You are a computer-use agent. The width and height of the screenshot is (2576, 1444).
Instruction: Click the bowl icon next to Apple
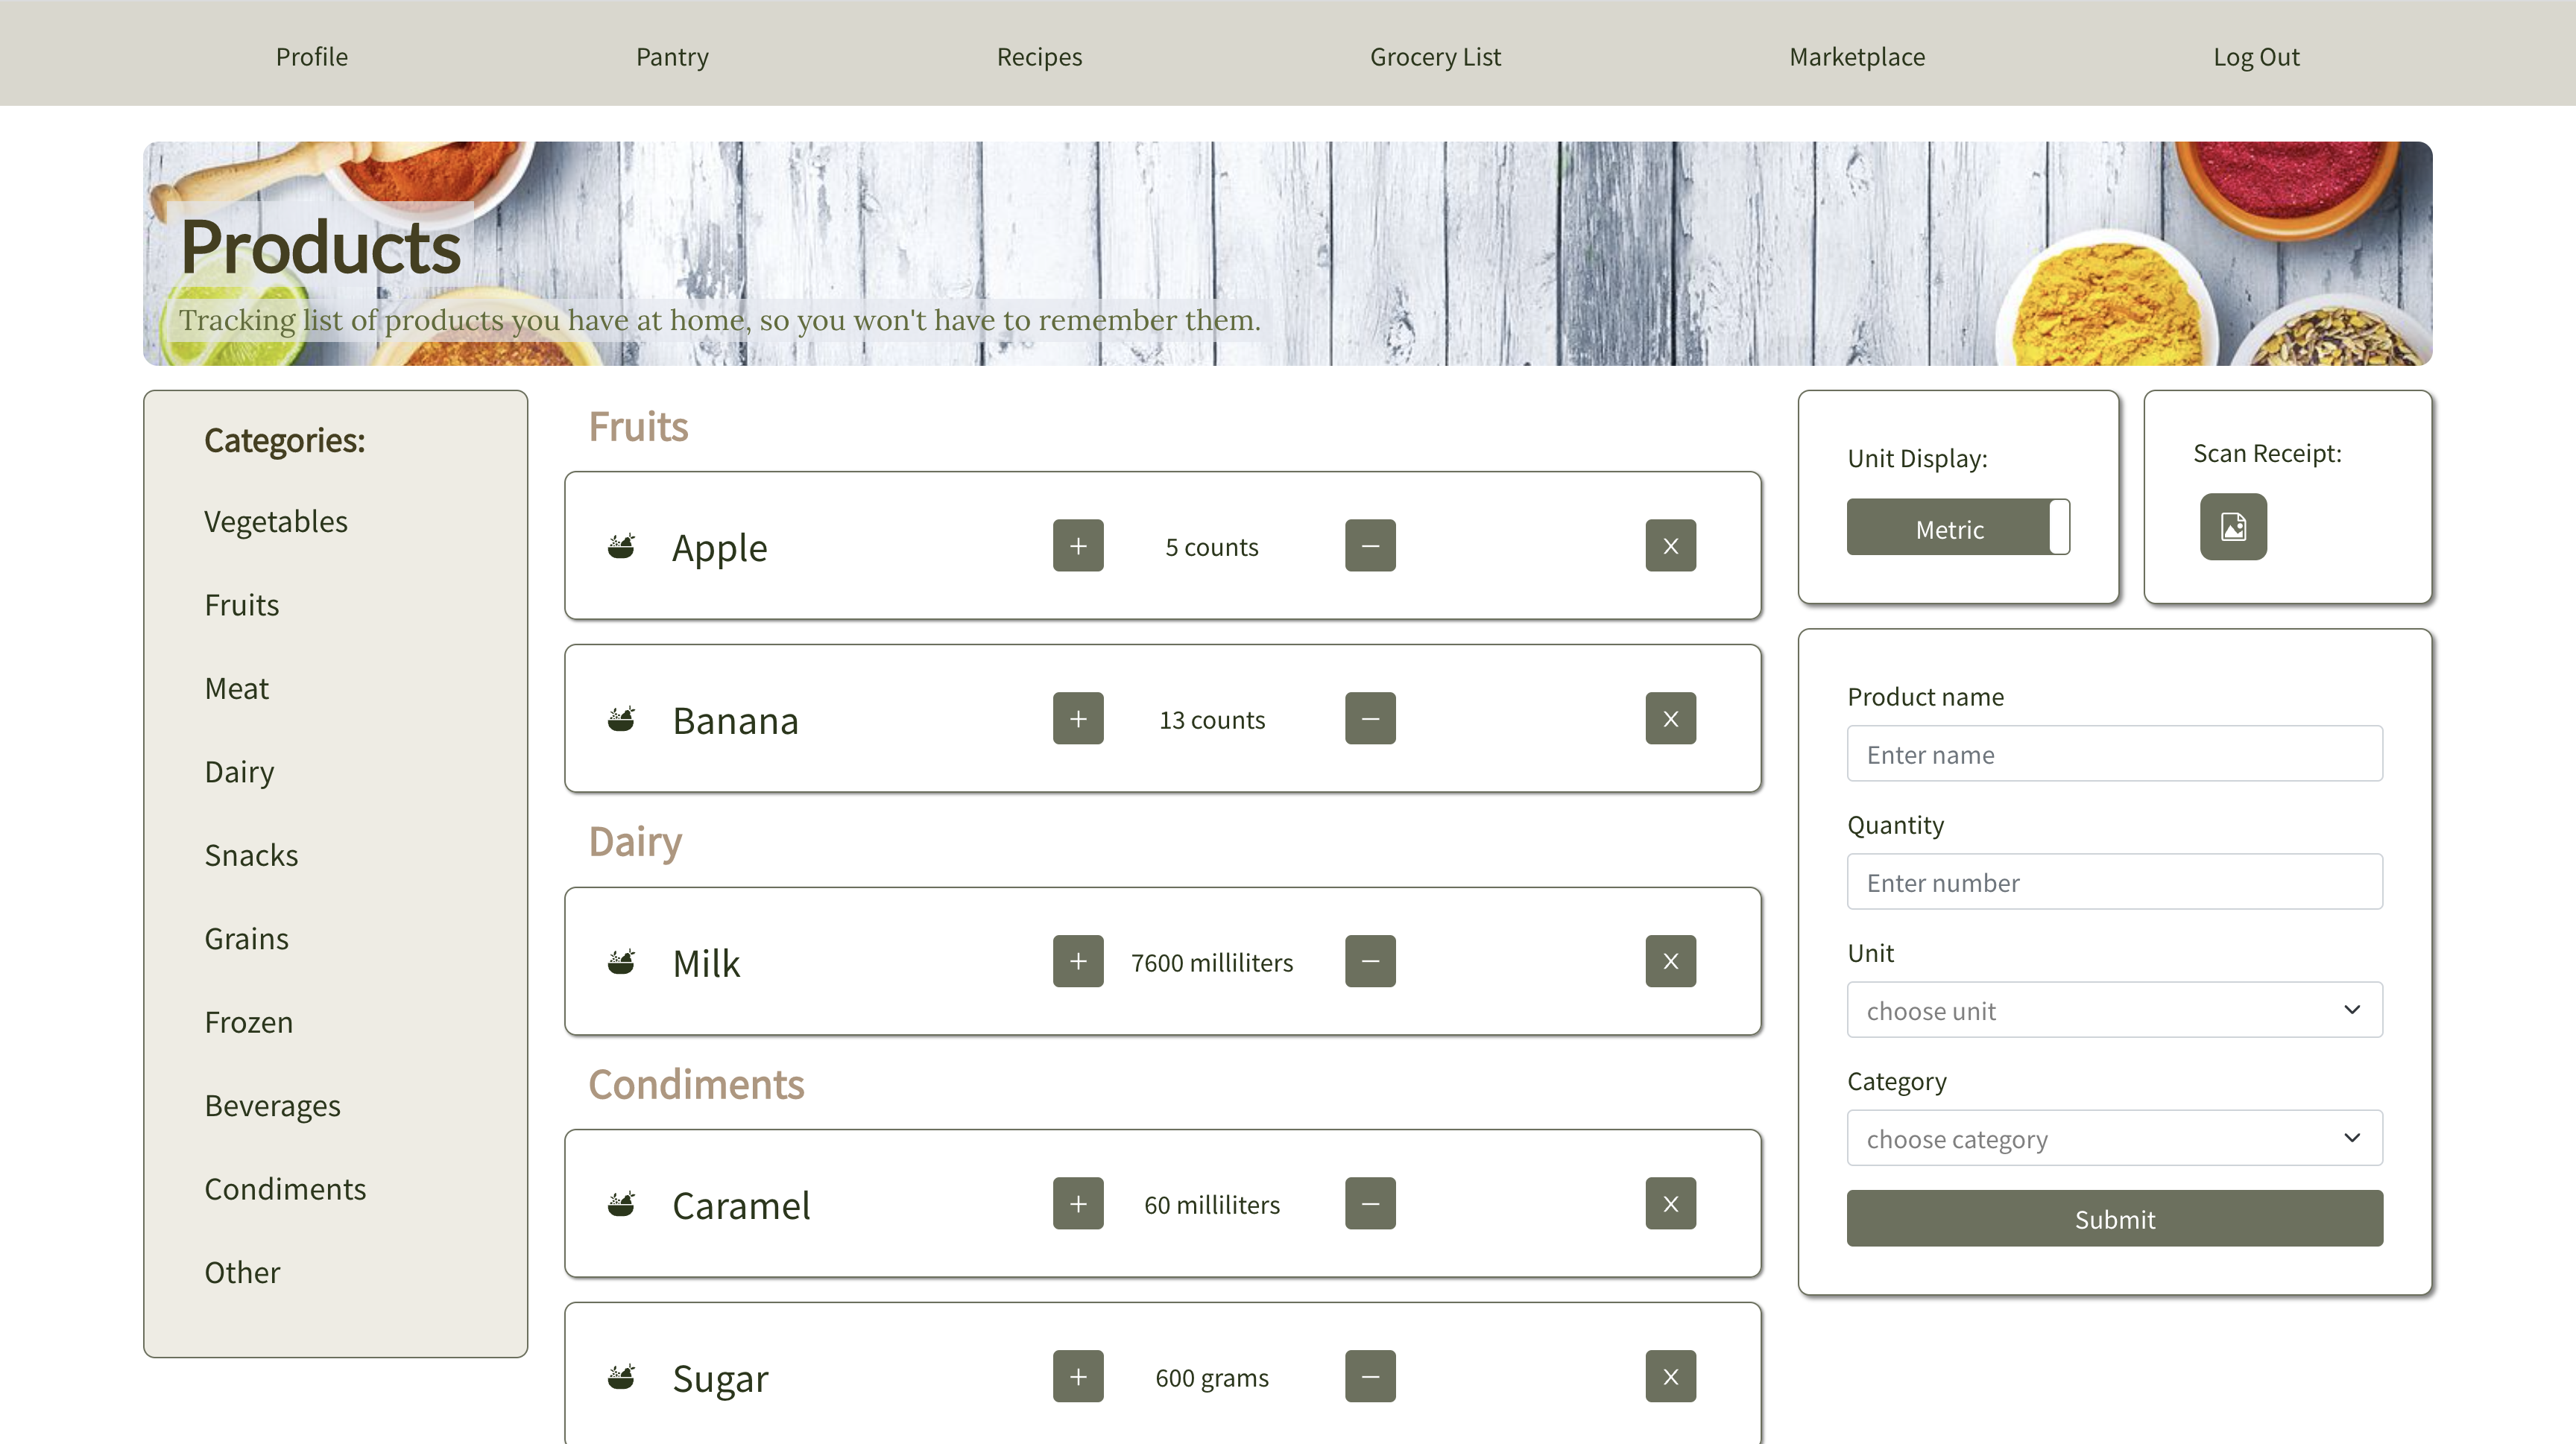pyautogui.click(x=621, y=547)
